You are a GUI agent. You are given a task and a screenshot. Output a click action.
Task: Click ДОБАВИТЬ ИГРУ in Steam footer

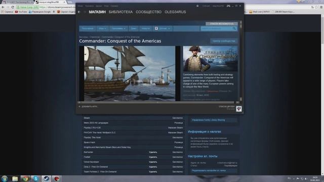pos(90,107)
